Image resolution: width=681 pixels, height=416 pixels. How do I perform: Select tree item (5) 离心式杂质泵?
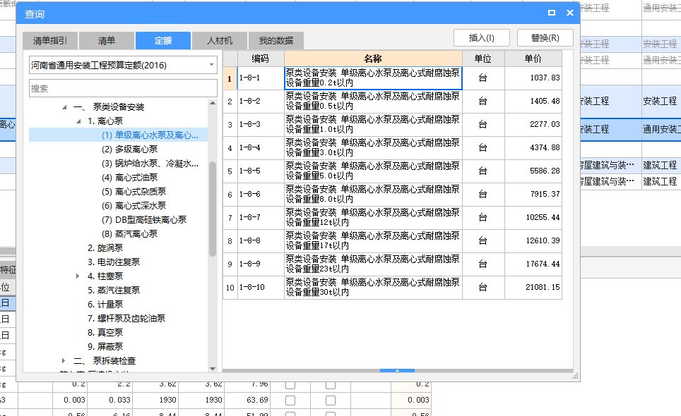[x=134, y=192]
